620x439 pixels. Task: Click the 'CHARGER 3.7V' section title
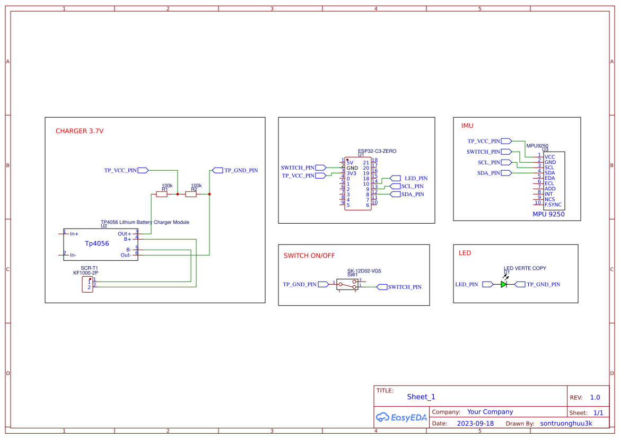[x=80, y=131]
